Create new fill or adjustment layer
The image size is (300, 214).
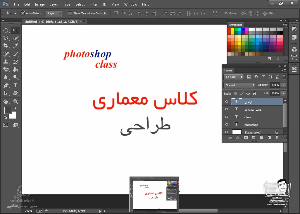pos(254,138)
